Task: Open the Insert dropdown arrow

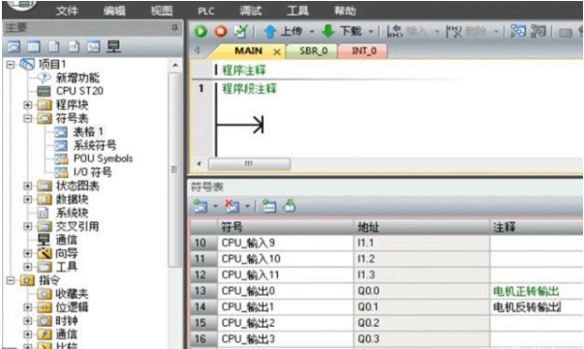Action: click(437, 32)
